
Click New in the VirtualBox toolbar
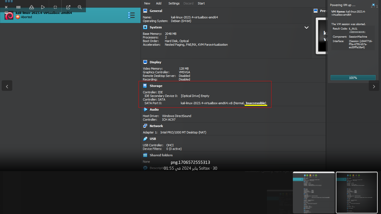[147, 3]
